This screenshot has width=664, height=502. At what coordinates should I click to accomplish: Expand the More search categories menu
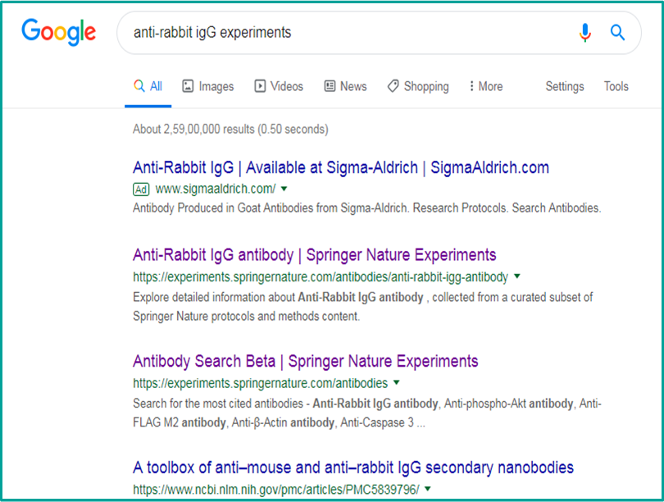tap(485, 86)
